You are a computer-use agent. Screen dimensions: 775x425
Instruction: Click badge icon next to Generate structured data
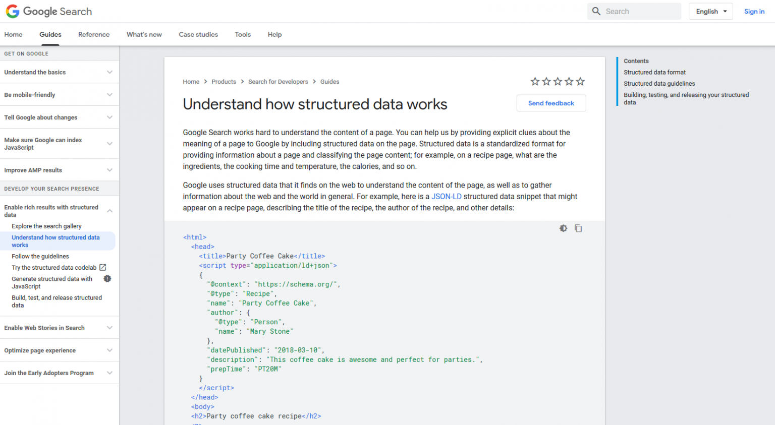coord(107,279)
